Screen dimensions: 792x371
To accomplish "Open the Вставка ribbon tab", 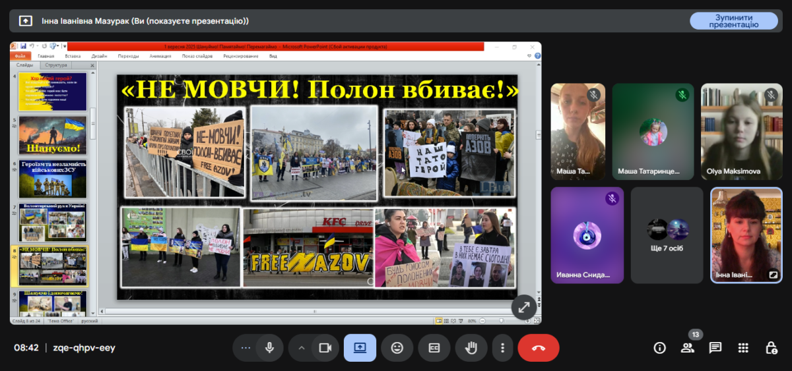I will [73, 56].
